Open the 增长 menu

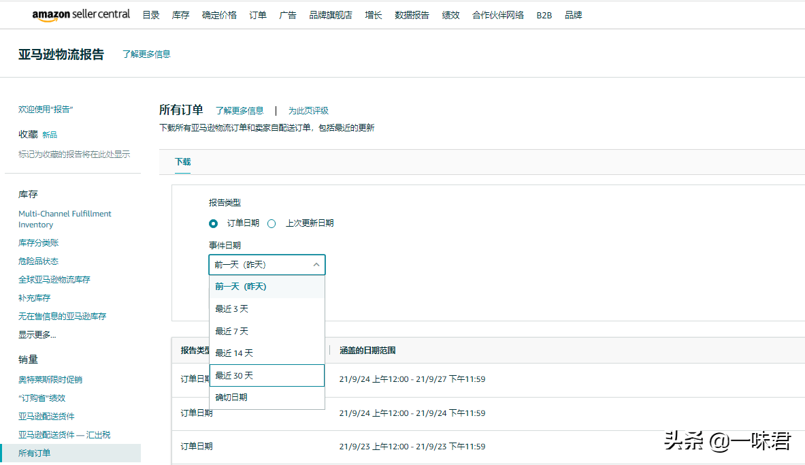click(373, 16)
